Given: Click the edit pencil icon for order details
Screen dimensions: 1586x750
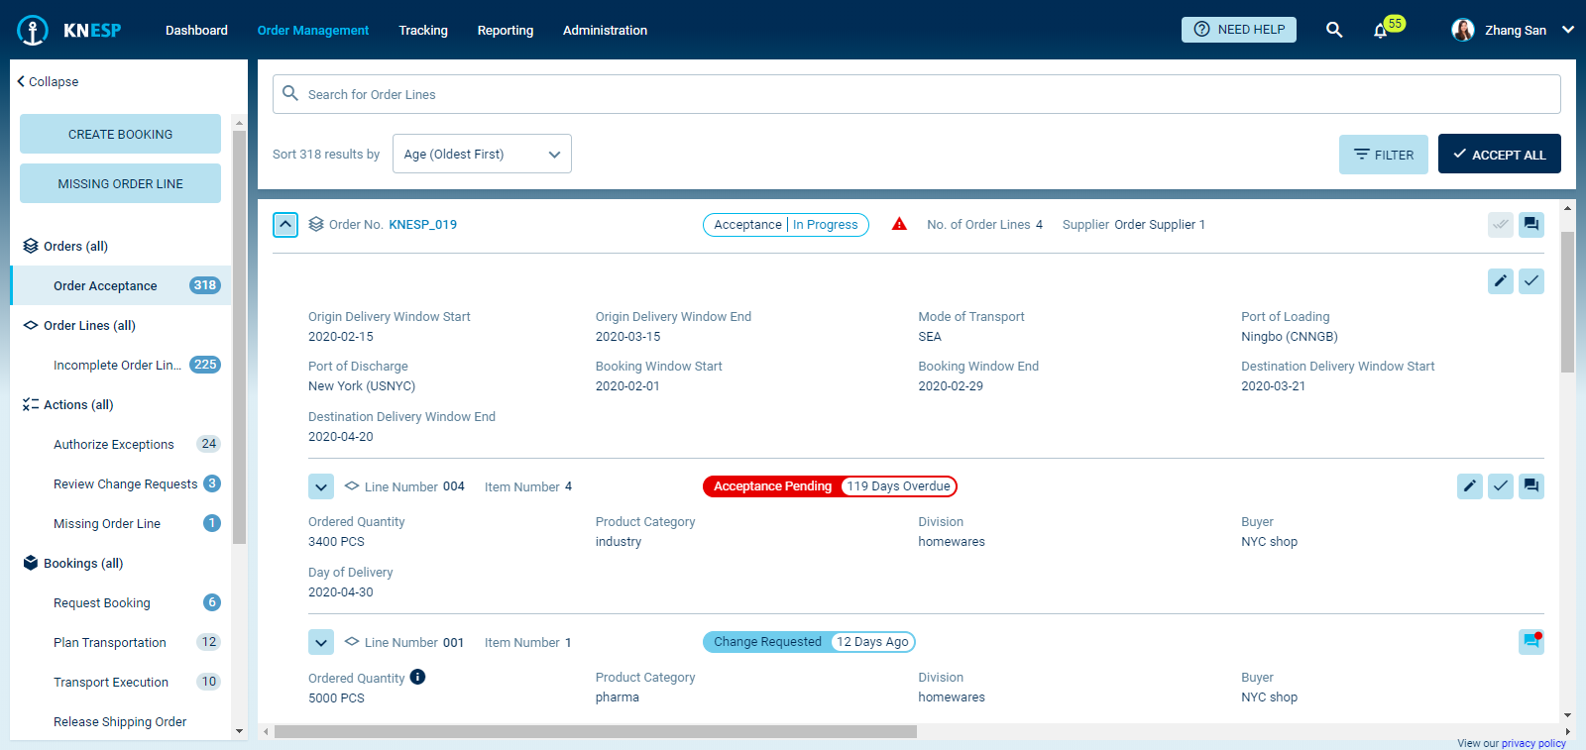Looking at the screenshot, I should tap(1501, 281).
